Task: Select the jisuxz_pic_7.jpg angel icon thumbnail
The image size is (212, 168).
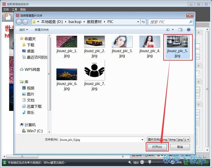Action: pyautogui.click(x=94, y=70)
